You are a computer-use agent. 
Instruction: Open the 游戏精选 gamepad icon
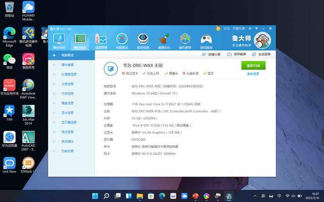click(206, 39)
